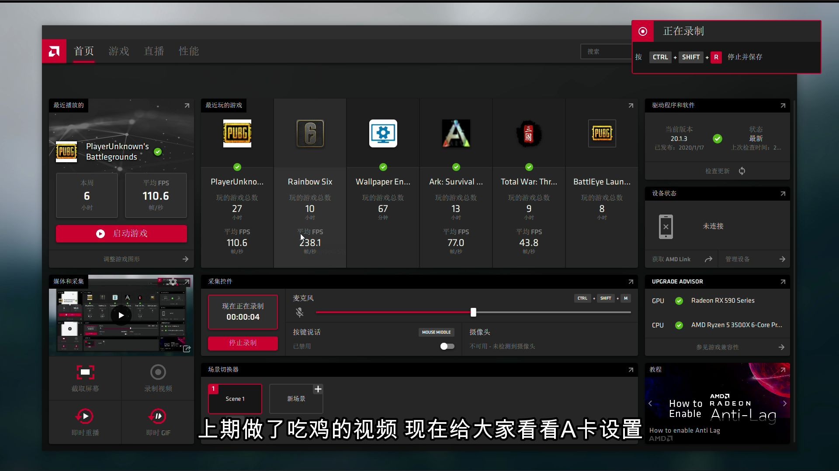Click the driver status green check icon
Viewport: 839px width, 471px height.
point(718,139)
